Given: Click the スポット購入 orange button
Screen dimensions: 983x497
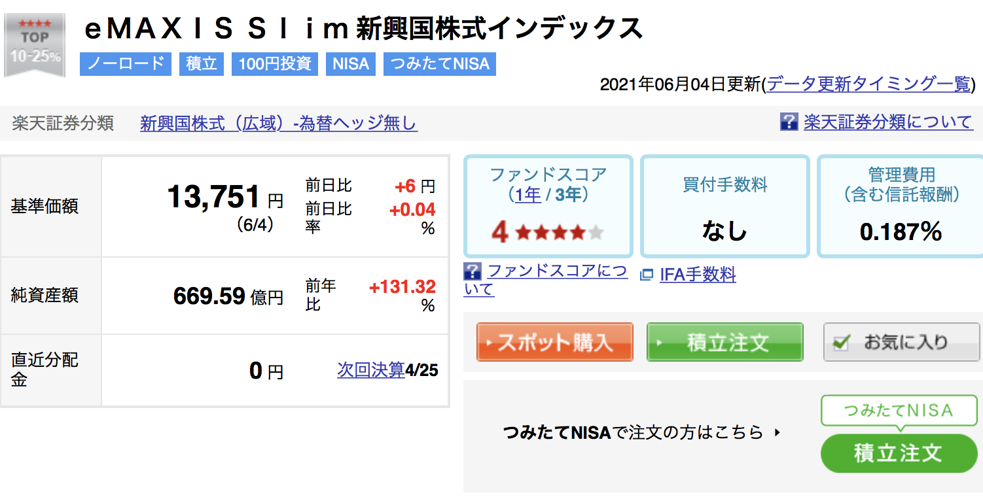Looking at the screenshot, I should 554,342.
